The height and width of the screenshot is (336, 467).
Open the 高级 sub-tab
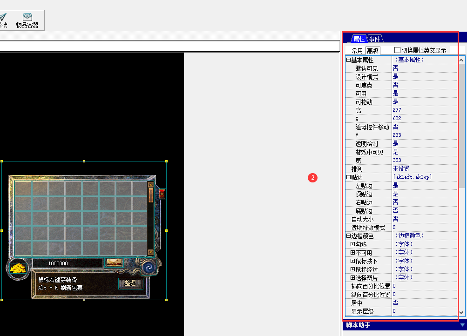pos(372,51)
